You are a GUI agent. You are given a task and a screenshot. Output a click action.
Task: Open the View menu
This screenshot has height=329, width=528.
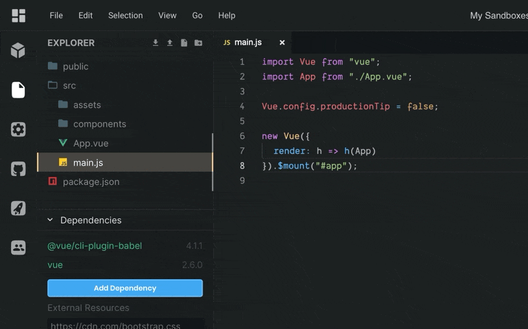167,16
